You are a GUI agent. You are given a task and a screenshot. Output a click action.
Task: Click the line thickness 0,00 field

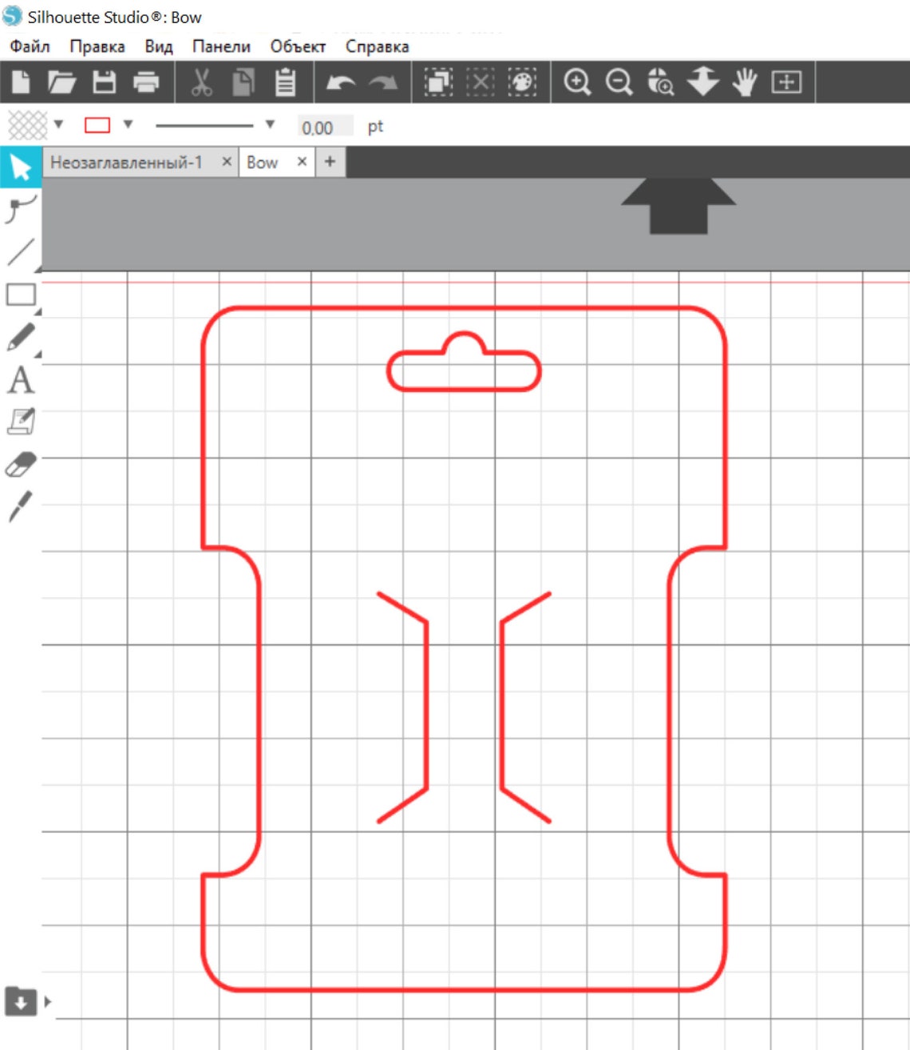point(326,127)
